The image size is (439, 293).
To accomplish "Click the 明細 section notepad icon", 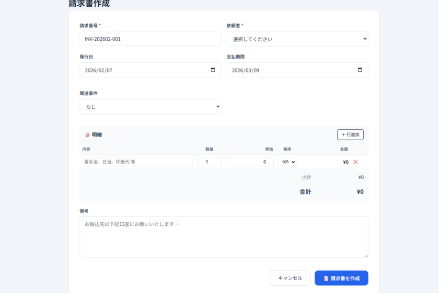I will tap(87, 135).
